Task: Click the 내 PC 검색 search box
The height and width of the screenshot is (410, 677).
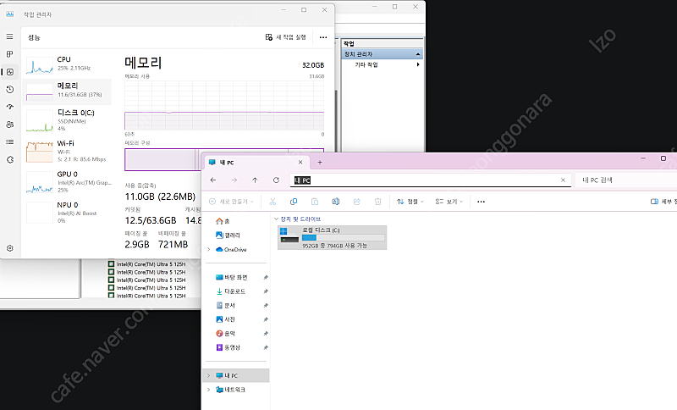Action: click(x=626, y=180)
